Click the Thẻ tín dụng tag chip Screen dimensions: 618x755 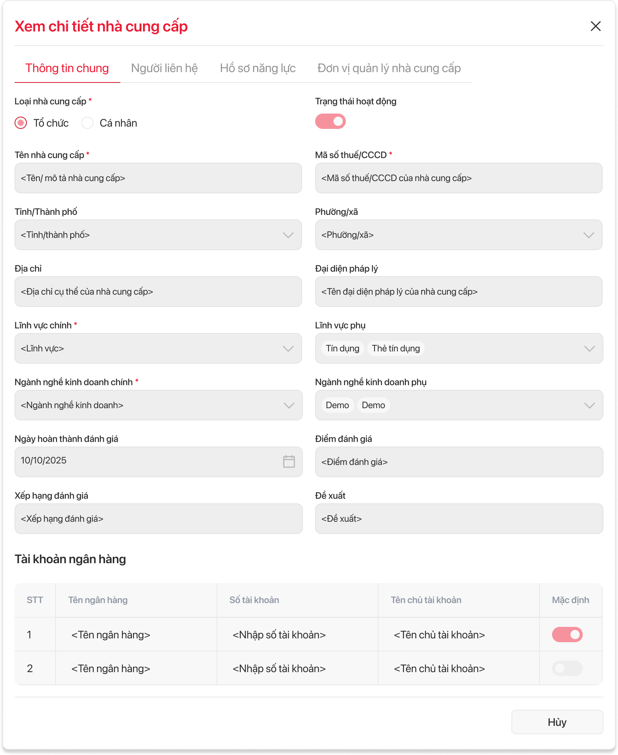click(x=396, y=348)
